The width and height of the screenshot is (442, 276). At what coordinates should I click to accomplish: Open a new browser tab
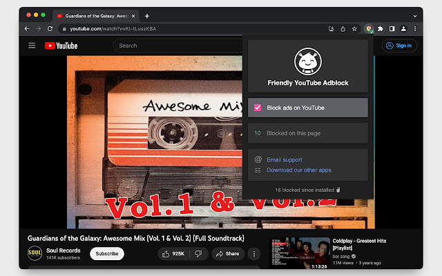pos(147,15)
